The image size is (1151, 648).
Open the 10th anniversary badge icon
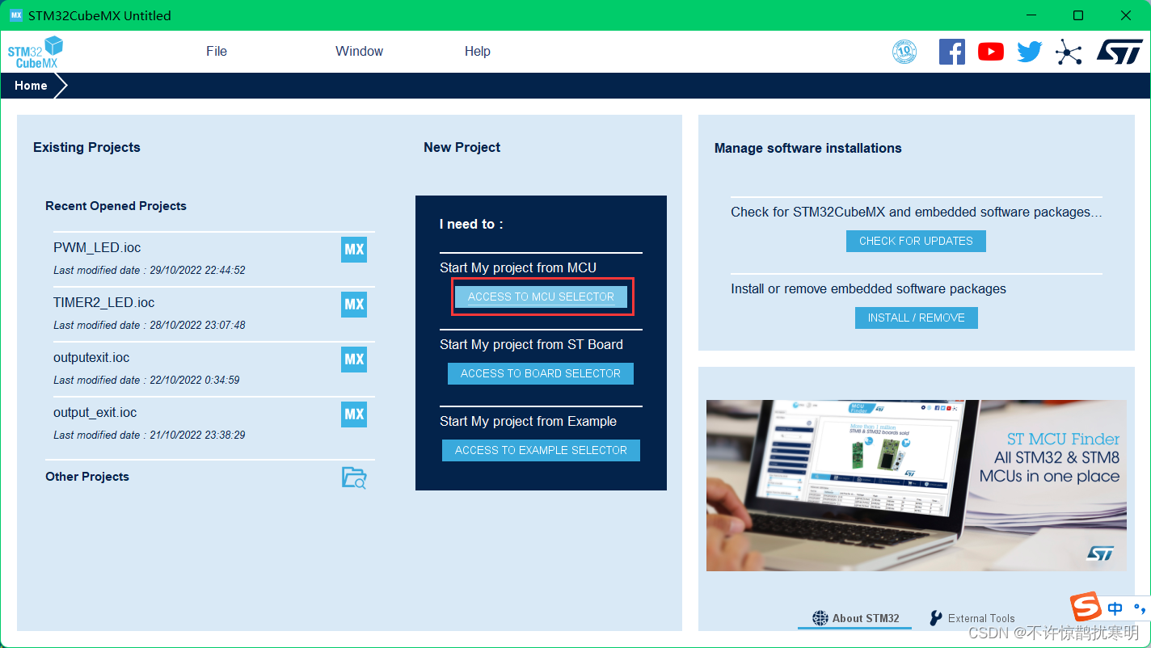pyautogui.click(x=904, y=52)
